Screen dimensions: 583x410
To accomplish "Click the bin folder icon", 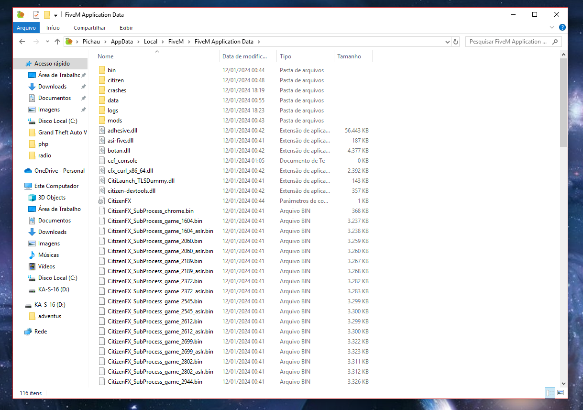I will click(101, 70).
